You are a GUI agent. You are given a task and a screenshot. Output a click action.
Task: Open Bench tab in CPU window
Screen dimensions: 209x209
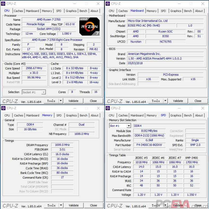click(83, 11)
